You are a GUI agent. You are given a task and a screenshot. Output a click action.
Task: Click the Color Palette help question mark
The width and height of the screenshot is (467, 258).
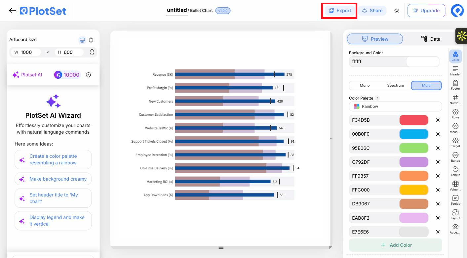coord(377,98)
